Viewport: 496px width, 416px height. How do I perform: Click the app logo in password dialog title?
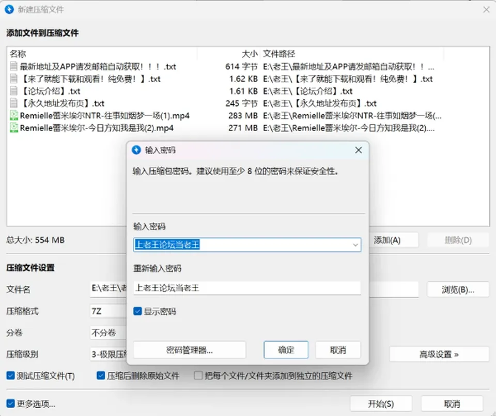click(x=136, y=150)
